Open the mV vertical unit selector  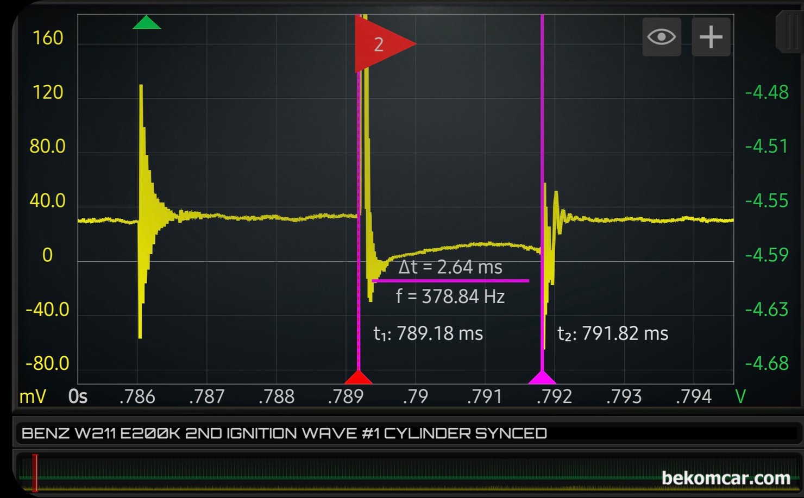[33, 397]
